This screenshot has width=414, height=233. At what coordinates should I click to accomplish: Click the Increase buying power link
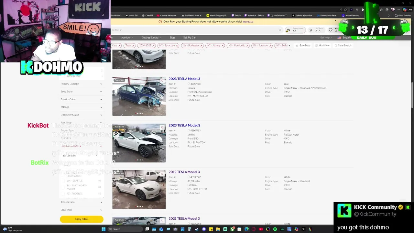248,22
